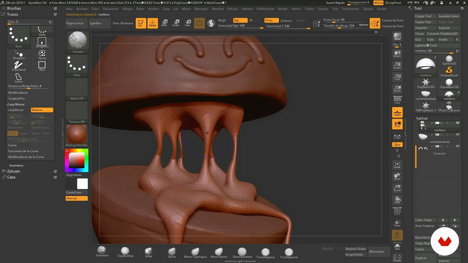Screen dimensions: 468x263
Task: Expand the Capa palette on the left
Action: point(11,177)
